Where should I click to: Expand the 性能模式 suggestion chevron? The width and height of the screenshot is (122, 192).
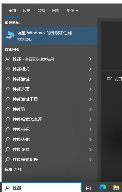point(90,69)
